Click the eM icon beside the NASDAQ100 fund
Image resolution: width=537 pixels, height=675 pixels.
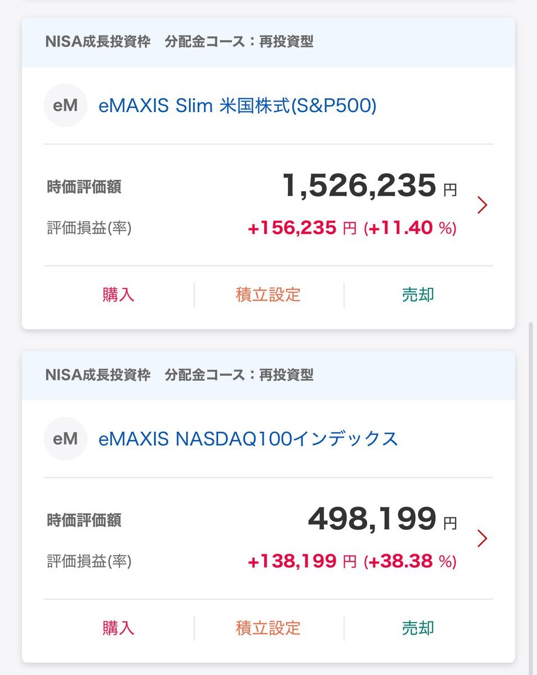click(x=65, y=438)
